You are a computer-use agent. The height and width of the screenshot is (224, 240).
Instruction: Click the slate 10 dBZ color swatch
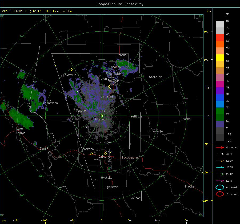220,124
